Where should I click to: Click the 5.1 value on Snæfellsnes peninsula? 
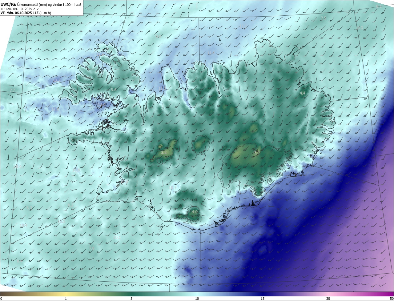pos(73,140)
